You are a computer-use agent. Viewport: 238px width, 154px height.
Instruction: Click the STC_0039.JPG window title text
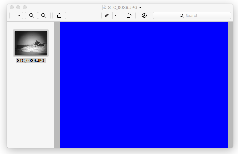coord(123,7)
